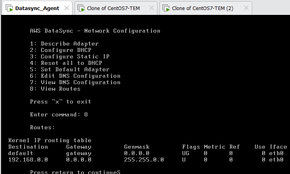Click the 'AWS DataSync - Network Configuration' heading
Screen dimensions: 290x174
tap(95, 31)
